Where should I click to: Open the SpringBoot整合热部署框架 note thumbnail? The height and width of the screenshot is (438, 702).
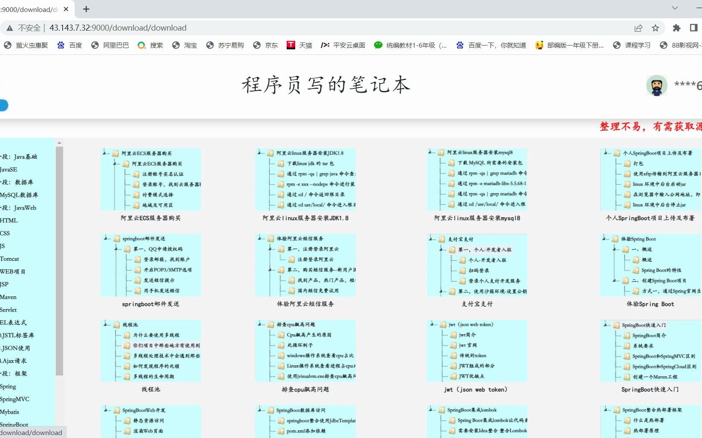coord(650,421)
